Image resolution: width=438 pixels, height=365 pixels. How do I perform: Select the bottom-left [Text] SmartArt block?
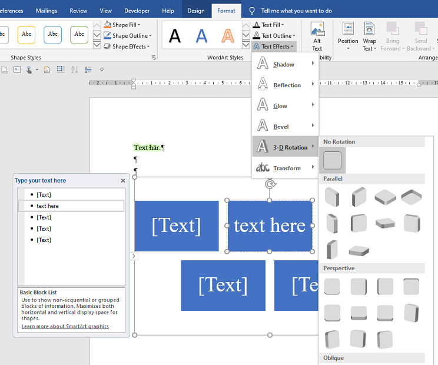[223, 286]
